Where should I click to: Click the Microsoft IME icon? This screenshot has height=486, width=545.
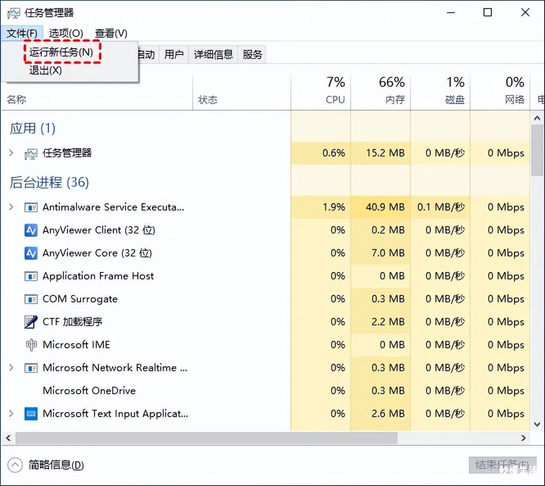point(31,345)
